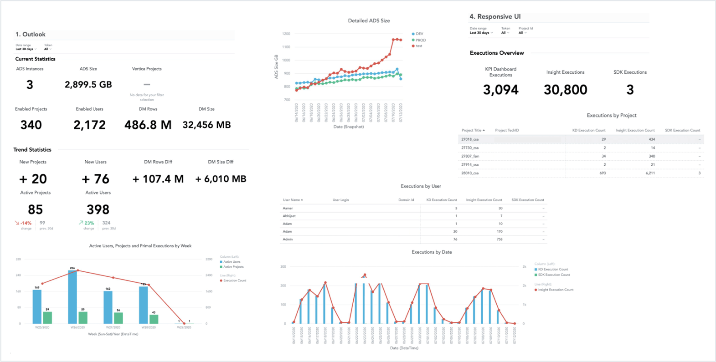This screenshot has height=362, width=716.
Task: Click the 32,456 MB DM Size value
Action: coord(206,125)
